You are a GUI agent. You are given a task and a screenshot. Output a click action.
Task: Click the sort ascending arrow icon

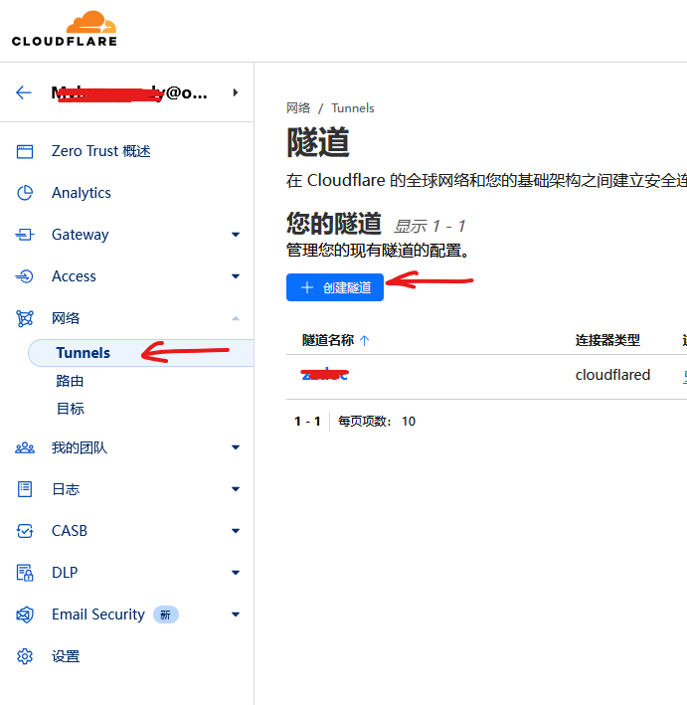point(365,340)
